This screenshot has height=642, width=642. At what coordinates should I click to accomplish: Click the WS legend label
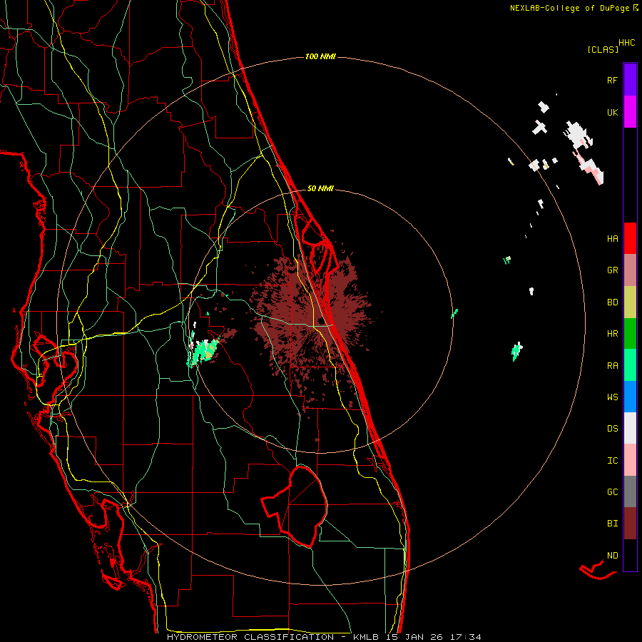point(612,397)
